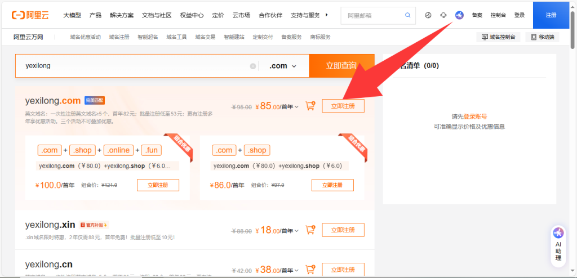Image resolution: width=577 pixels, height=278 pixels.
Task: Click the 移动端 button
Action: 543,37
